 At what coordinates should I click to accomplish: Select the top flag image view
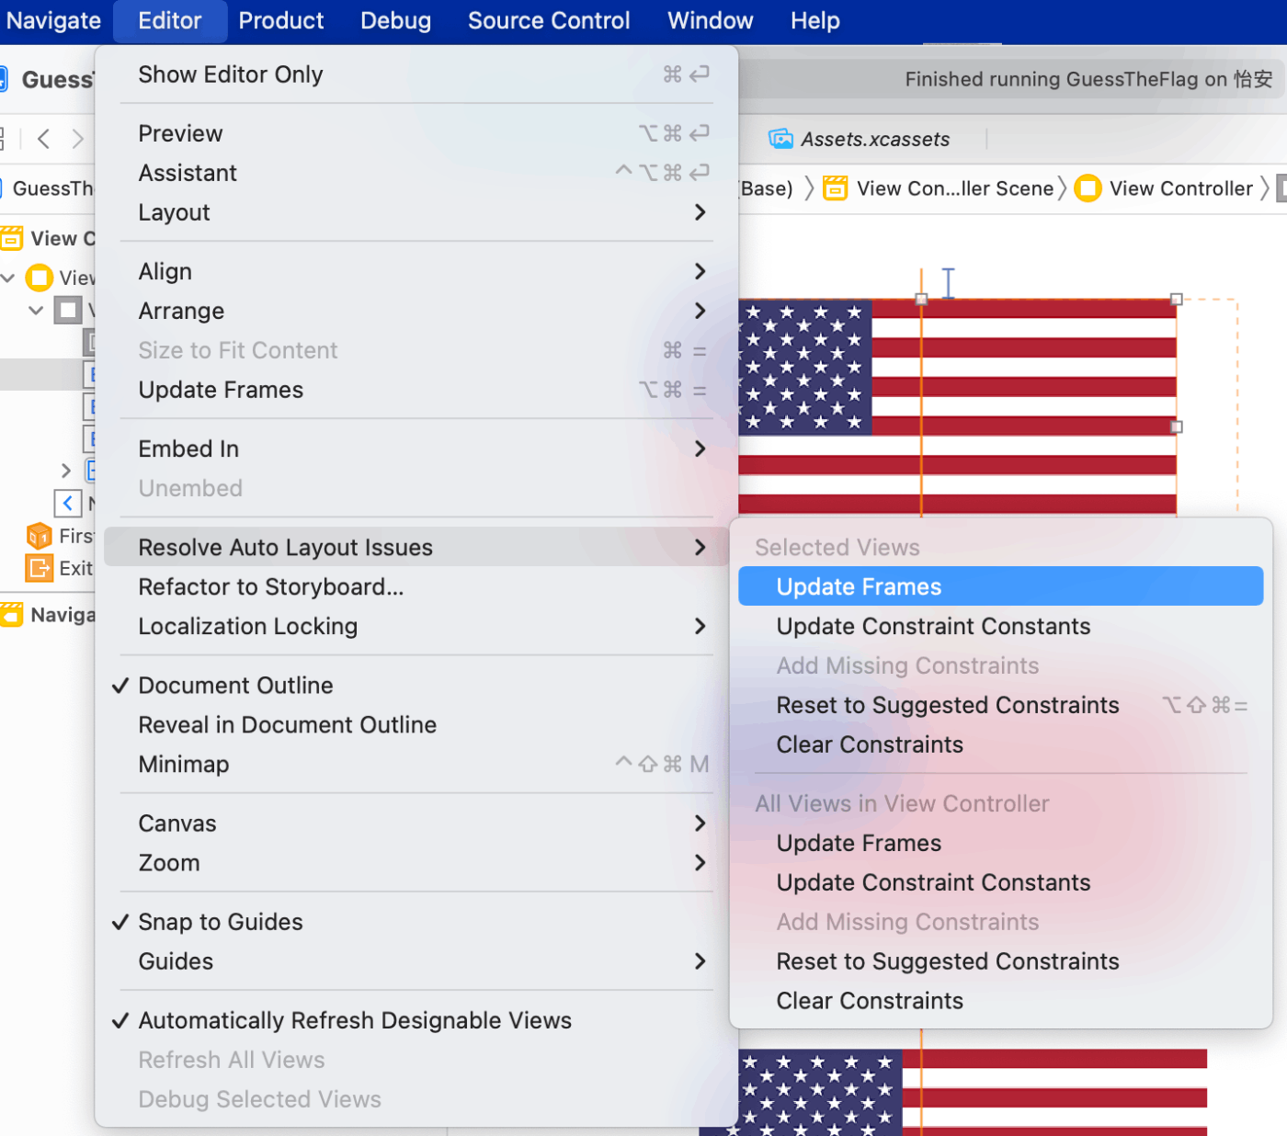pyautogui.click(x=957, y=407)
